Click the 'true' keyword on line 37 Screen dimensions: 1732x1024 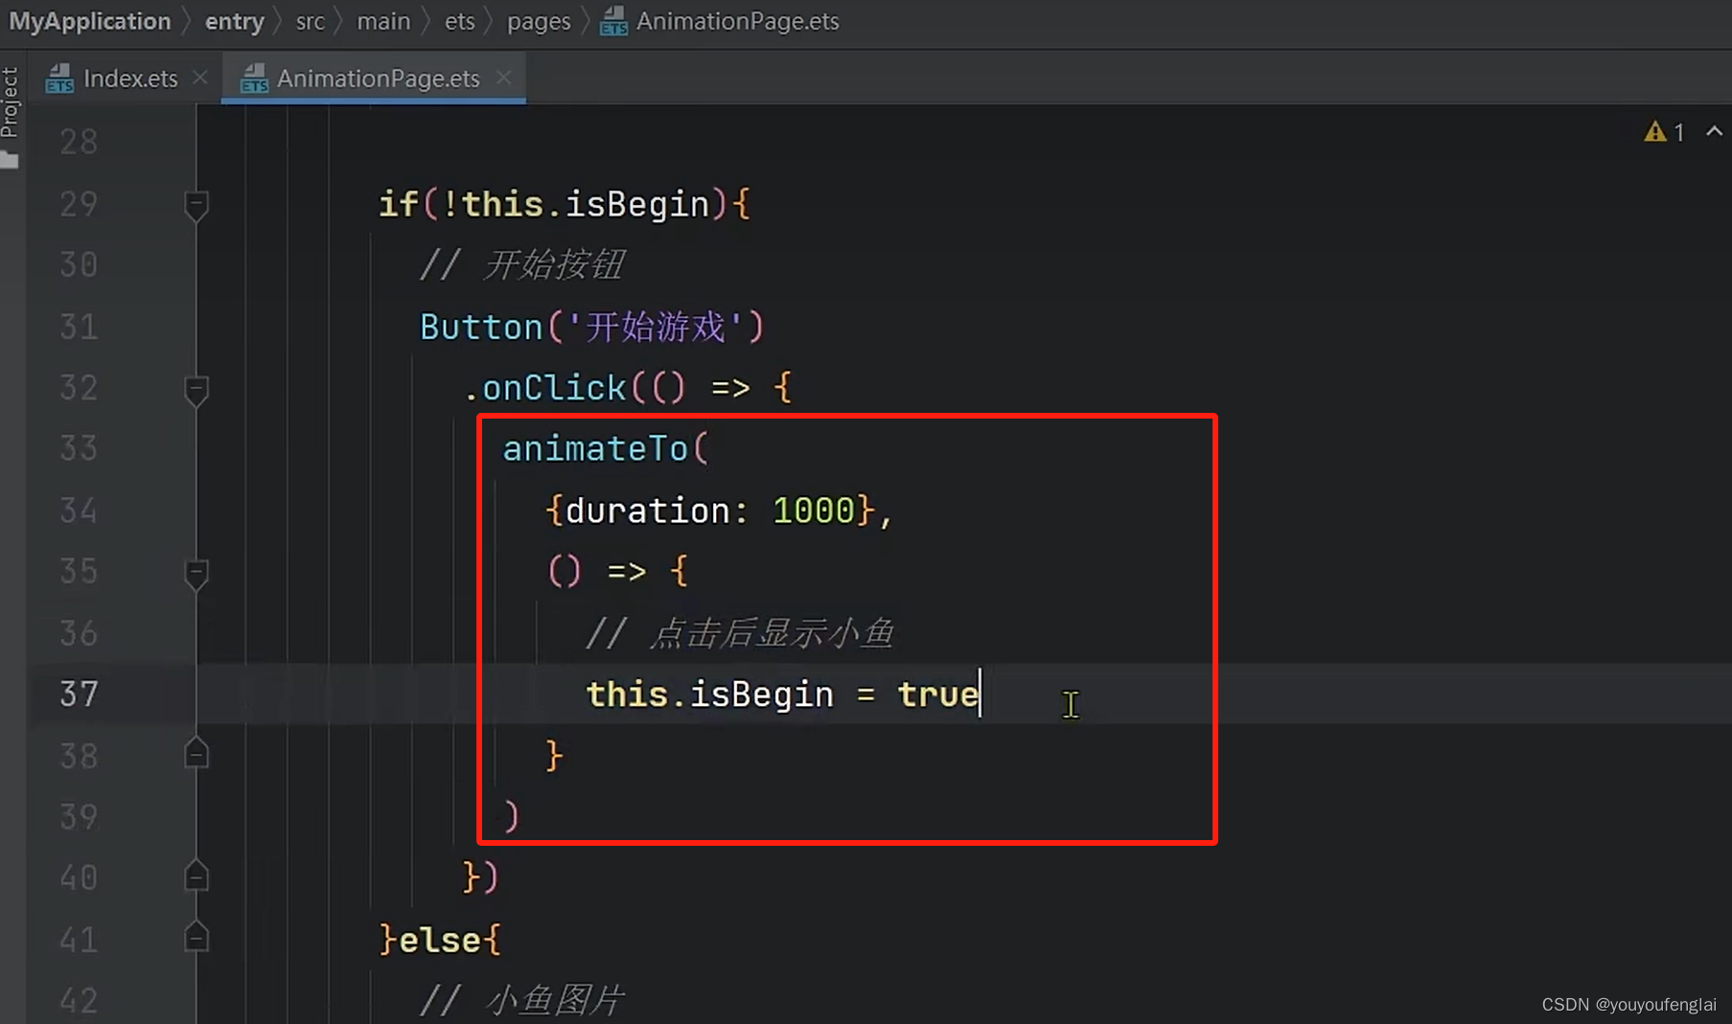coord(938,694)
